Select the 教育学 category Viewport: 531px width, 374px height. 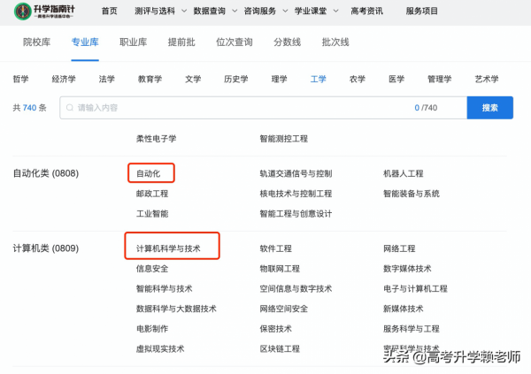click(150, 80)
